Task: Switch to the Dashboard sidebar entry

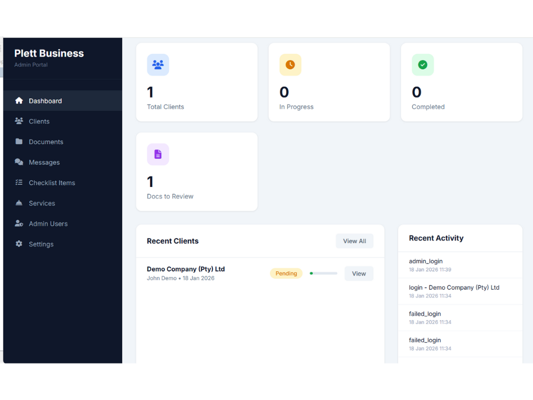Action: pos(45,101)
